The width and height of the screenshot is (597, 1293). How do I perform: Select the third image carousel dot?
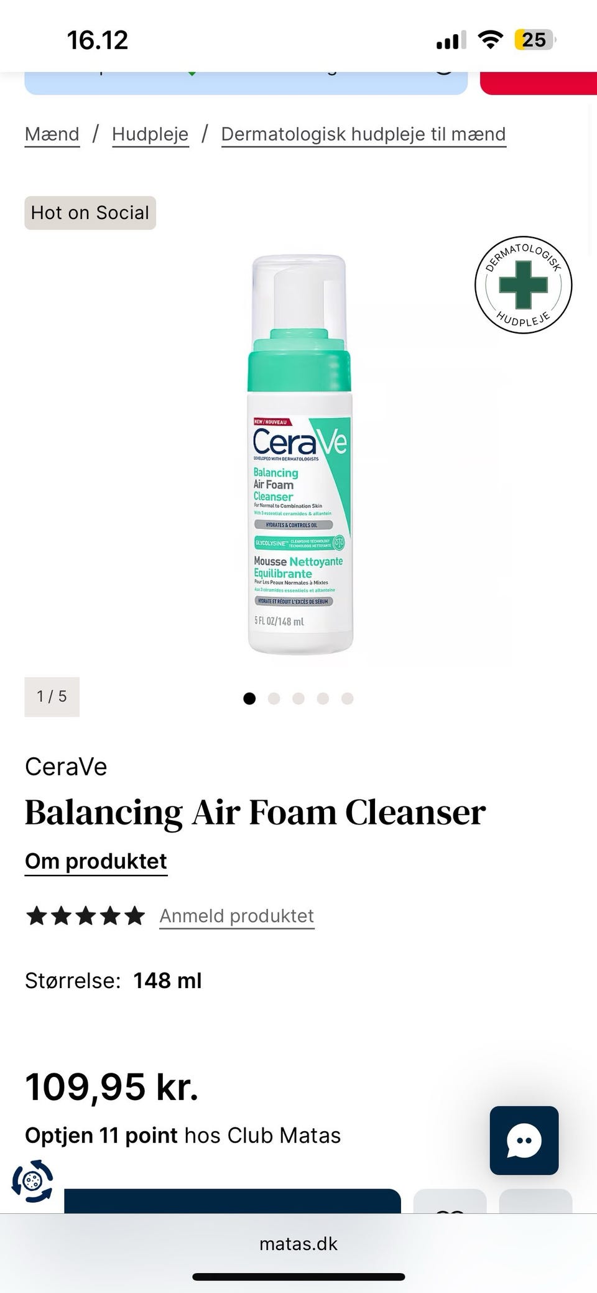pos(298,698)
